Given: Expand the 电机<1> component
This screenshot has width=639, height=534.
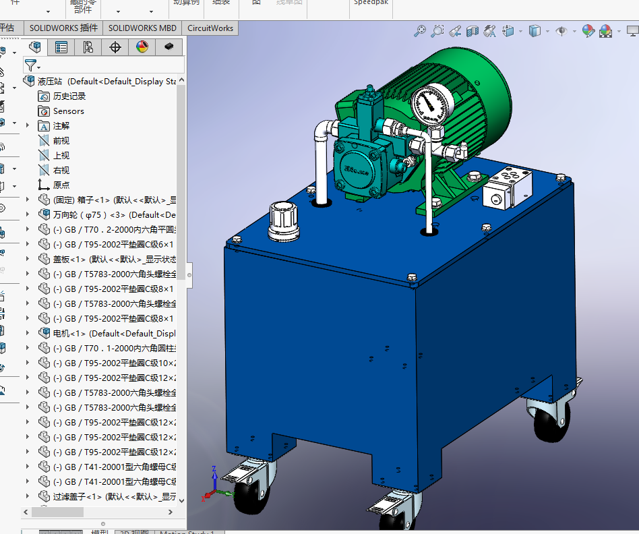Looking at the screenshot, I should click(28, 333).
